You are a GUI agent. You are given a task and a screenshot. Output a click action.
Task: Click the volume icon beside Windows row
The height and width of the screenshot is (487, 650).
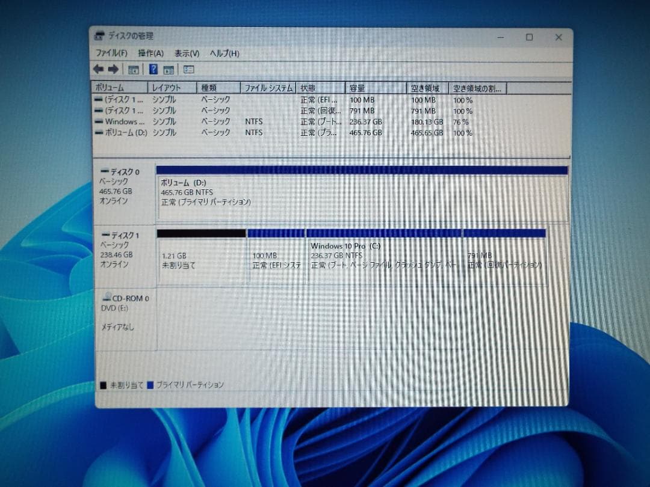pyautogui.click(x=100, y=121)
